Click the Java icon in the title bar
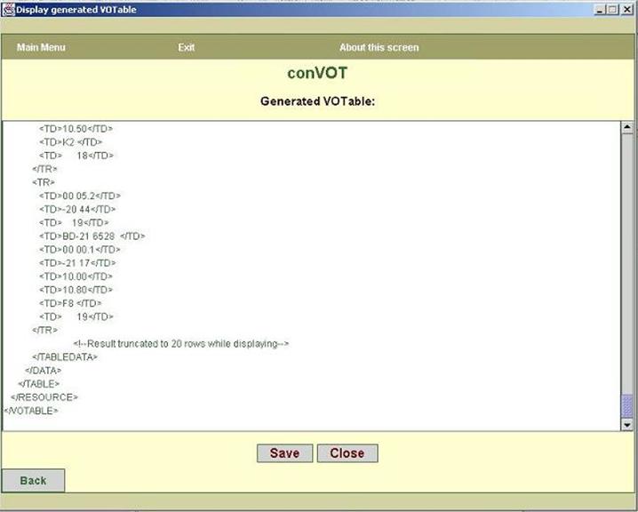Image resolution: width=638 pixels, height=512 pixels. click(x=8, y=9)
